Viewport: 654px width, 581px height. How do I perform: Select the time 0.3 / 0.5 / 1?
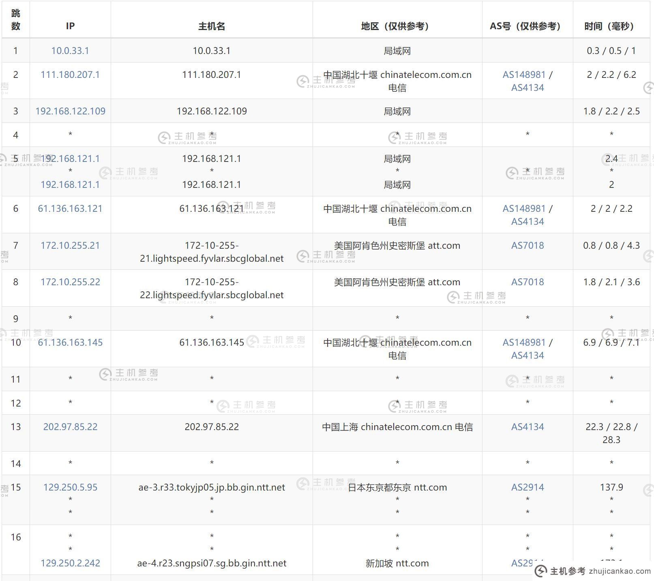(611, 51)
